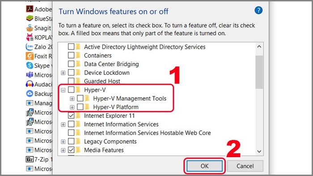Screen dimensions: 313x176
Task: Click the OK button
Action: [204, 166]
